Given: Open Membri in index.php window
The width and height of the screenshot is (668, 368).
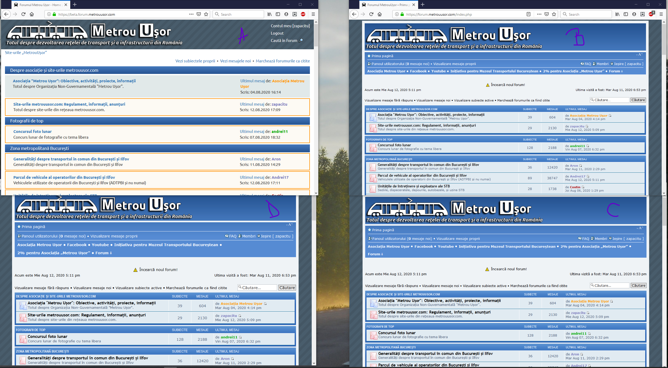Looking at the screenshot, I should (x=602, y=64).
